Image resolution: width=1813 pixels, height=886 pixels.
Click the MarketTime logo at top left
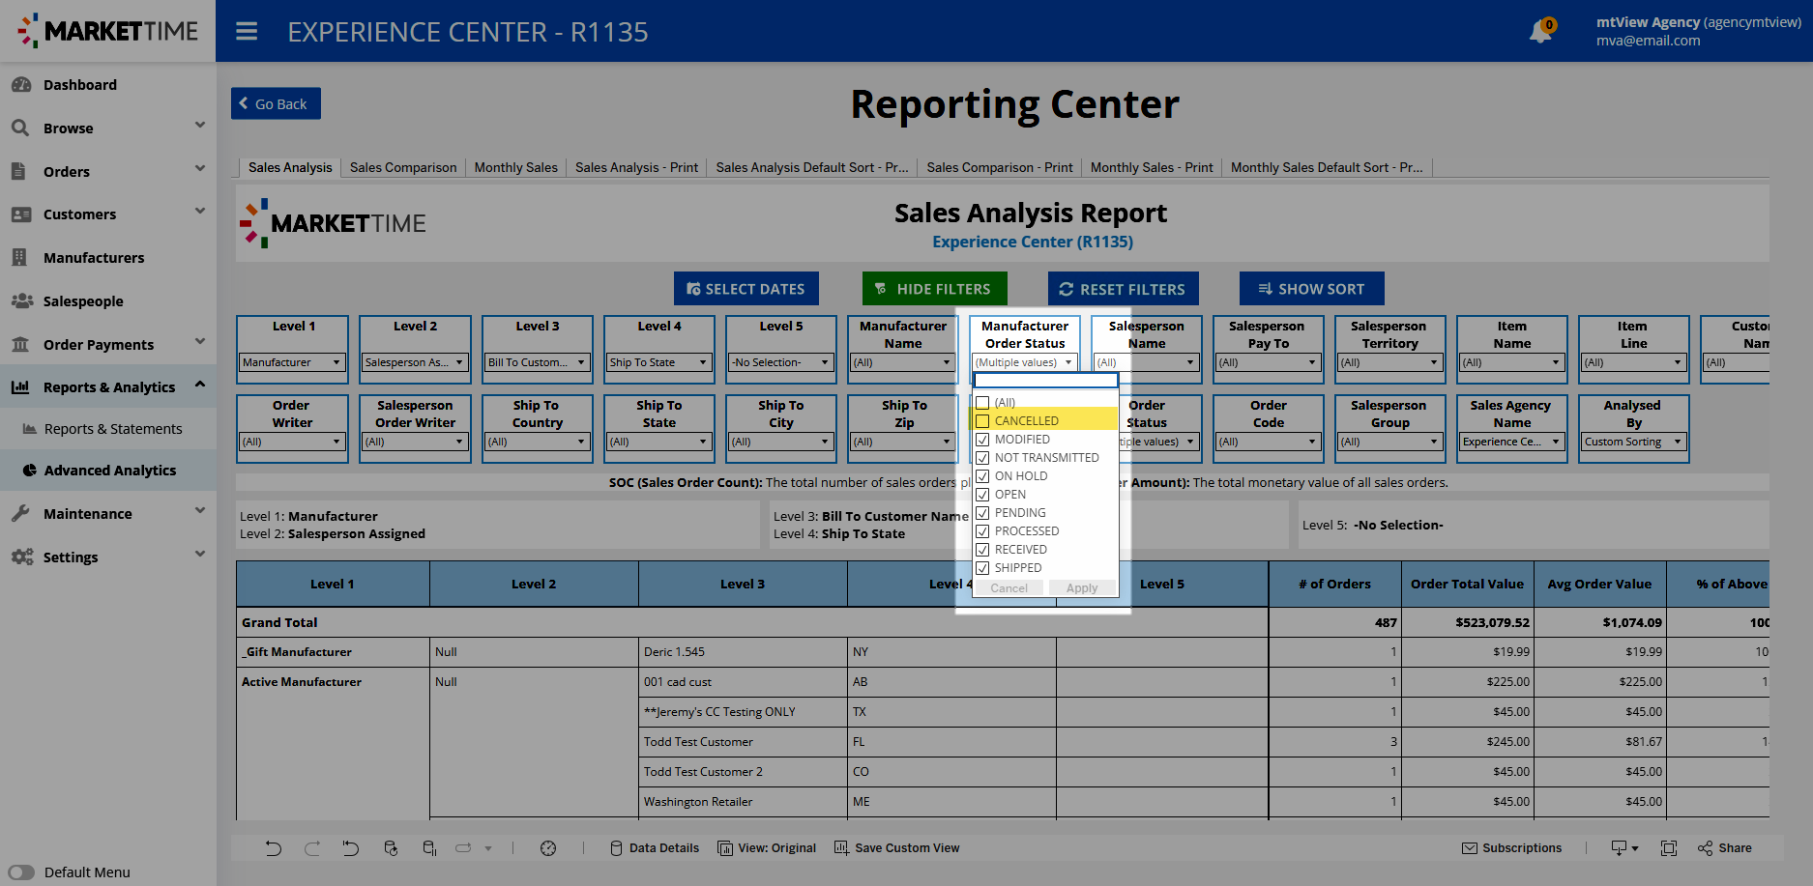(x=107, y=31)
